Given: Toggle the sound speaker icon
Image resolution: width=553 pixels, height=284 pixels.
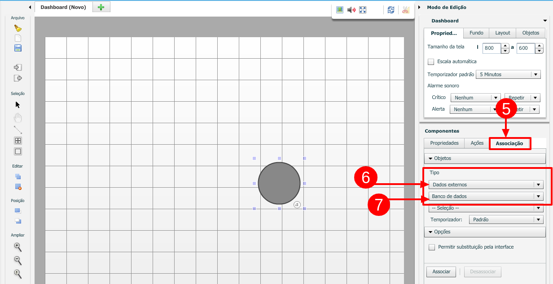Looking at the screenshot, I should coord(351,10).
